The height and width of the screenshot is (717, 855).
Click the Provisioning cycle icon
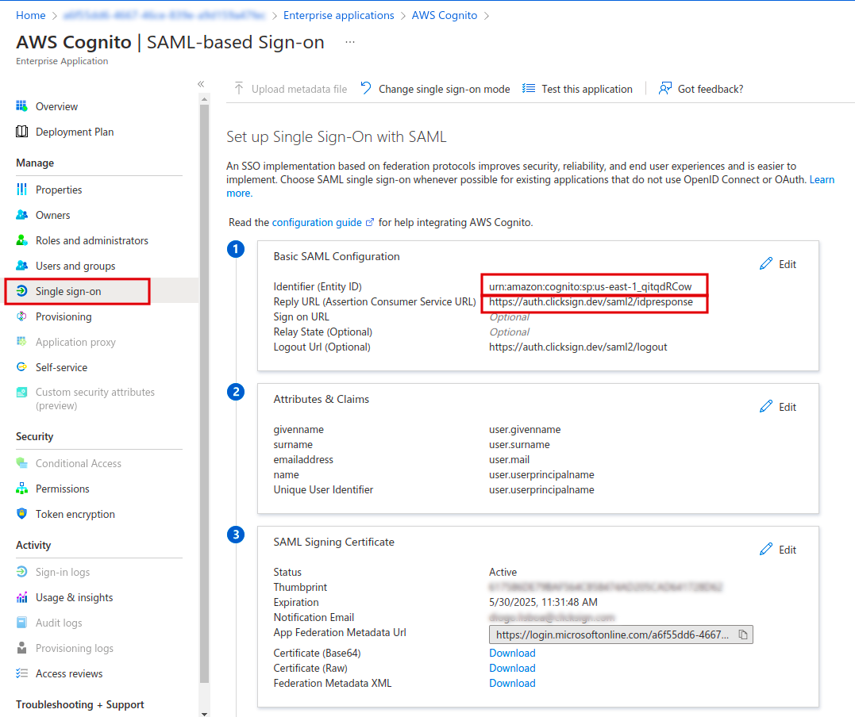(21, 316)
